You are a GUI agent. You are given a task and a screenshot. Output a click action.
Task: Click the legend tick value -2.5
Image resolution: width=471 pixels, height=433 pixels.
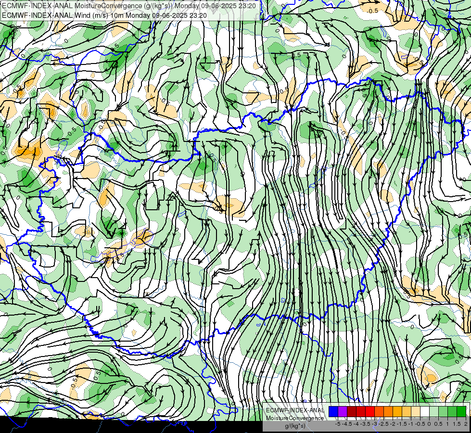pyautogui.click(x=383, y=424)
